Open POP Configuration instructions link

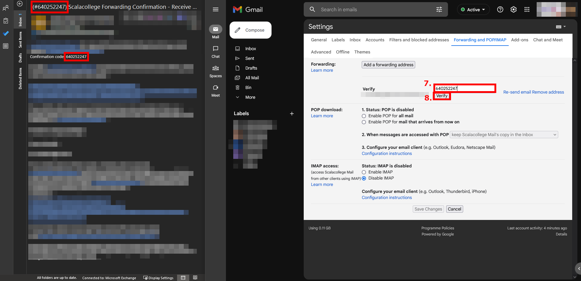[387, 153]
